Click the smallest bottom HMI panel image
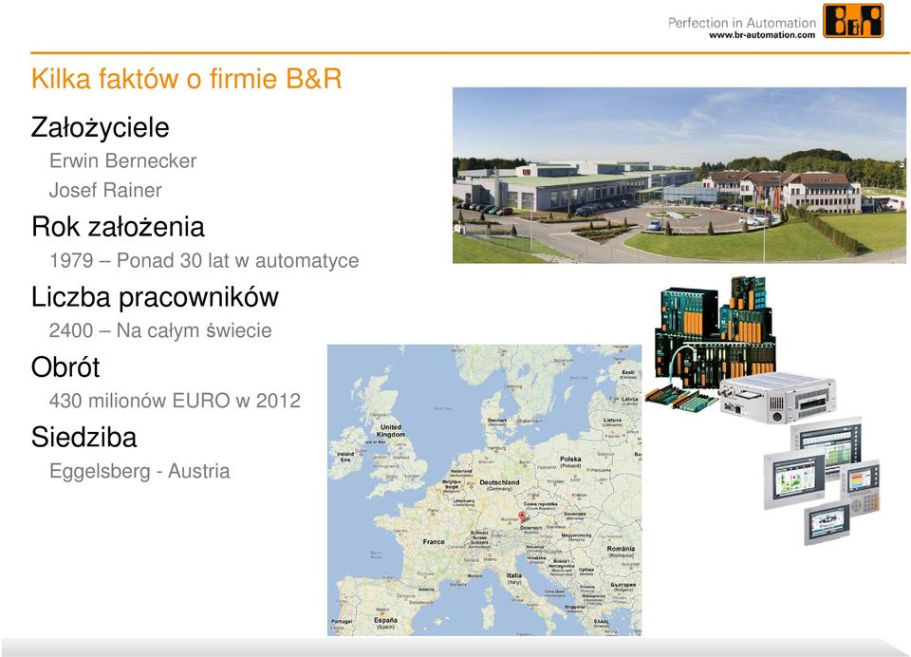The height and width of the screenshot is (657, 911). pos(827,524)
